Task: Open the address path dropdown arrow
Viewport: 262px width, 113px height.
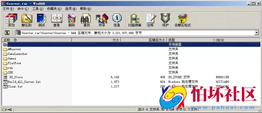Action: click(x=257, y=33)
